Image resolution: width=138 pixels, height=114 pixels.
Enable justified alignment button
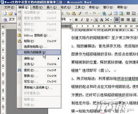[x=117, y=20]
